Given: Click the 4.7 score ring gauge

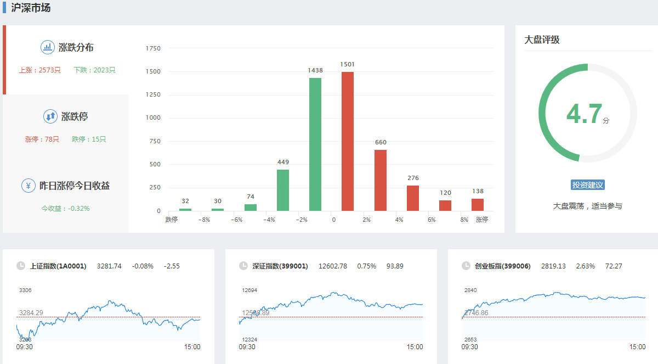Looking at the screenshot, I should (587, 113).
